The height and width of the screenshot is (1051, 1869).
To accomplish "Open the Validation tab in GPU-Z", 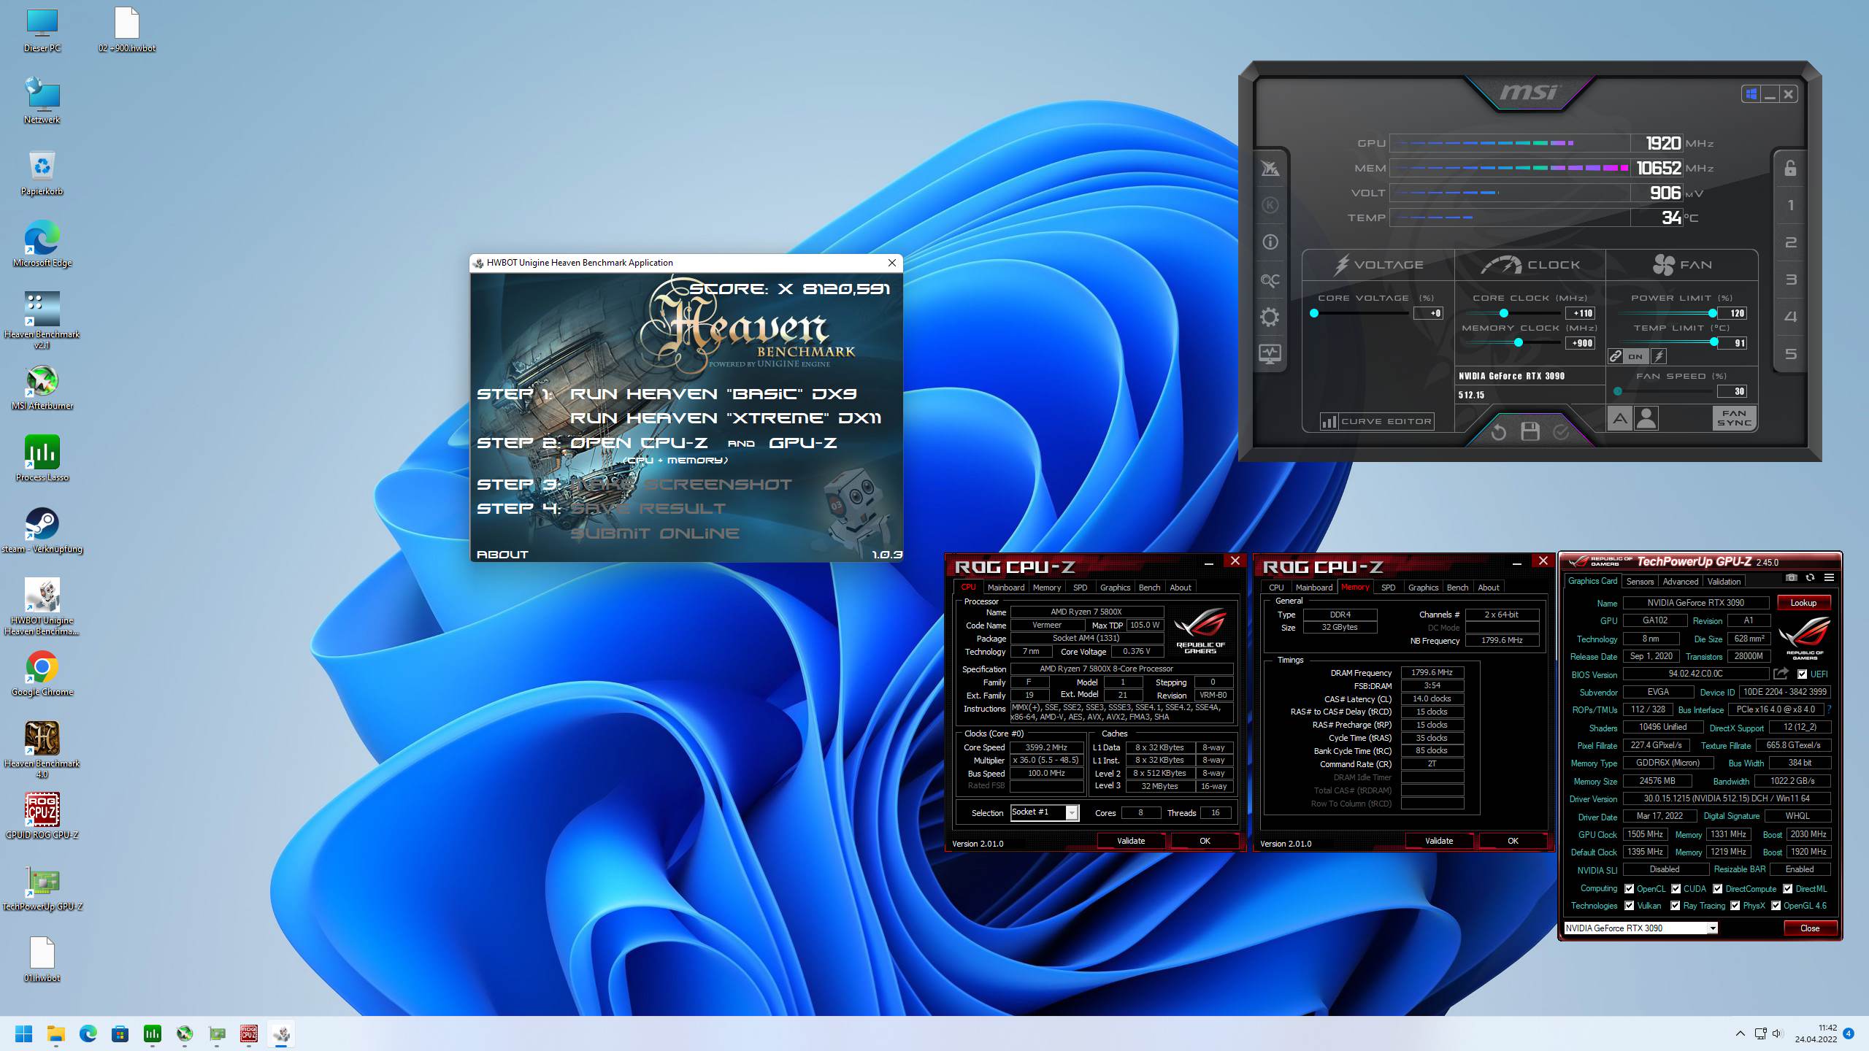I will tap(1724, 582).
